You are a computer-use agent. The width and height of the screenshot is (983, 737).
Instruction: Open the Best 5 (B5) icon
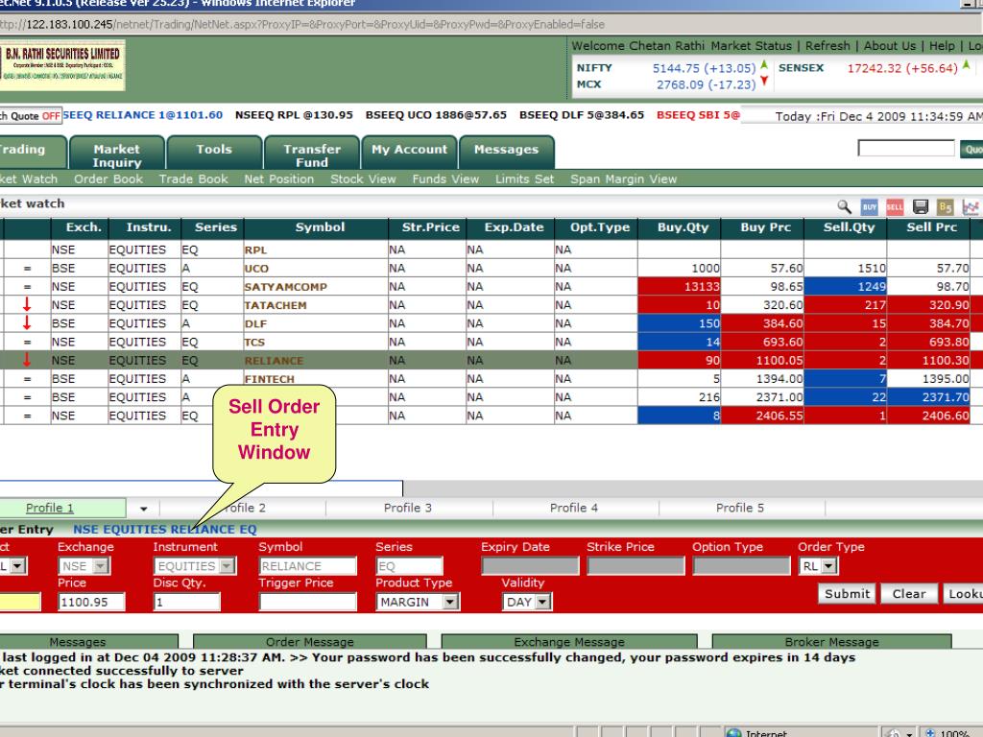[945, 207]
